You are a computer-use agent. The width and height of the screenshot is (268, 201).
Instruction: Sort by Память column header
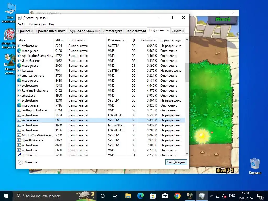click(x=148, y=40)
